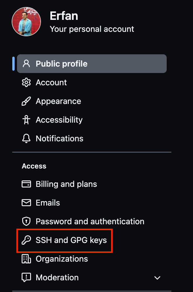
Task: Open Notifications settings
Action: 59,138
